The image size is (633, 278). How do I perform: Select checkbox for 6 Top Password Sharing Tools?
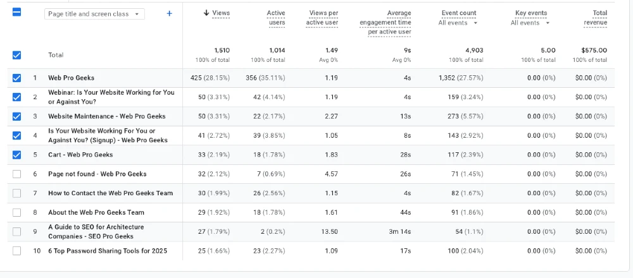click(x=16, y=251)
